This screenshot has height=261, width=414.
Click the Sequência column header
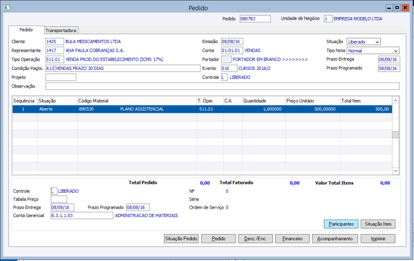pos(25,101)
